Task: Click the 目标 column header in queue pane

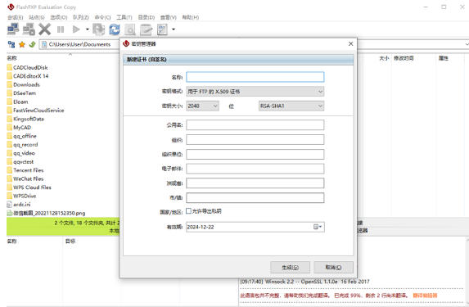Action: pos(70,242)
